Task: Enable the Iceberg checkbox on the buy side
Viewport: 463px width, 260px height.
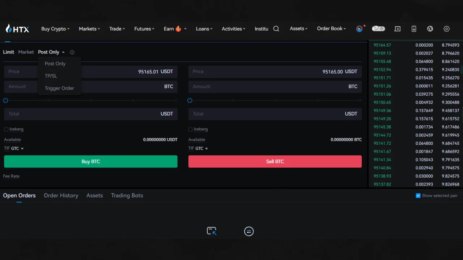Action: click(x=6, y=129)
